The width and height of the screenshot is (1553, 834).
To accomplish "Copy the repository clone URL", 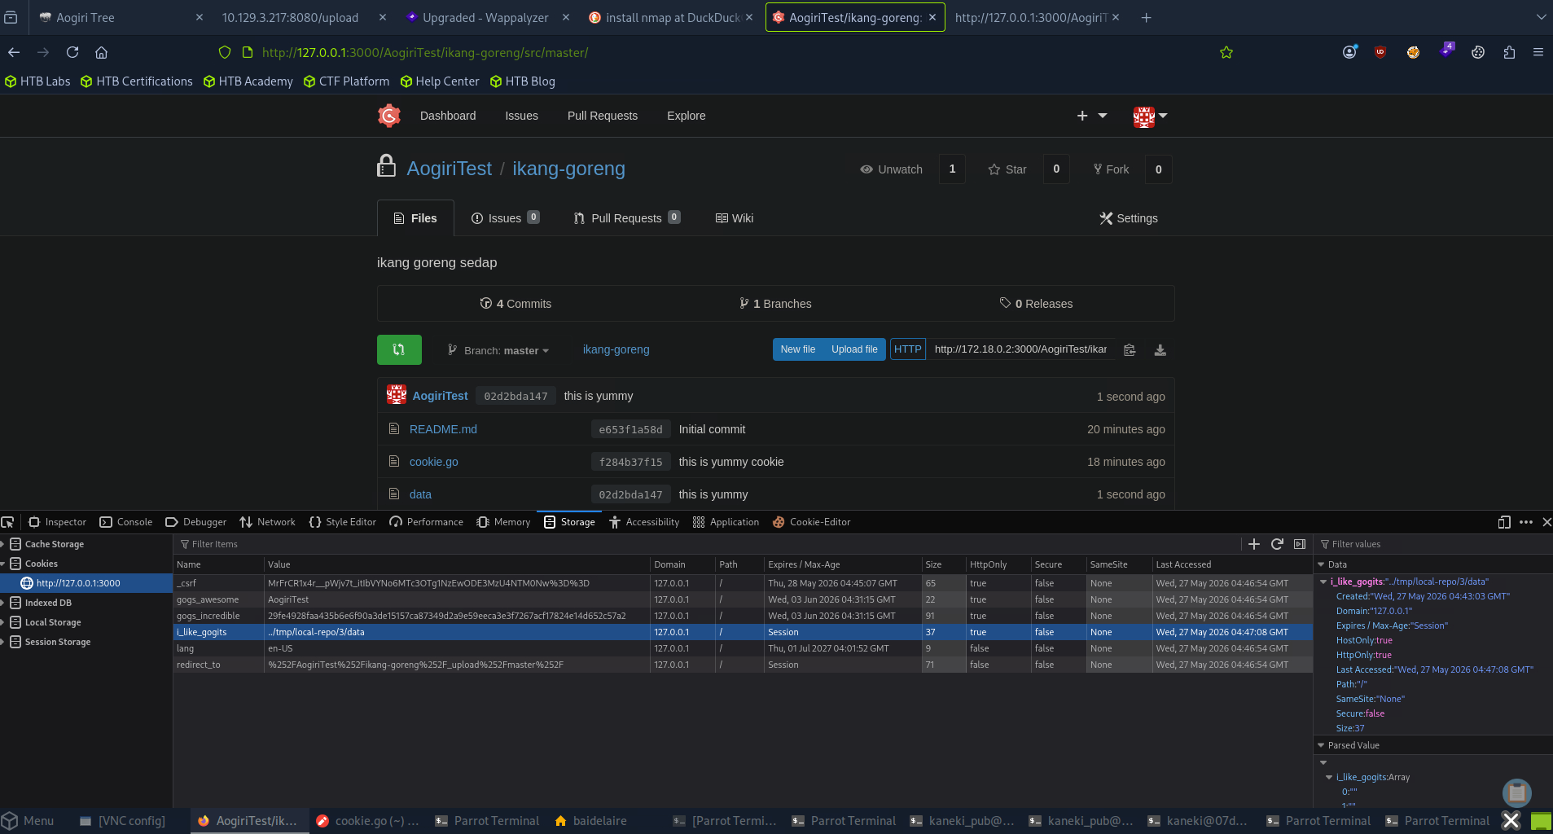I will coord(1130,349).
